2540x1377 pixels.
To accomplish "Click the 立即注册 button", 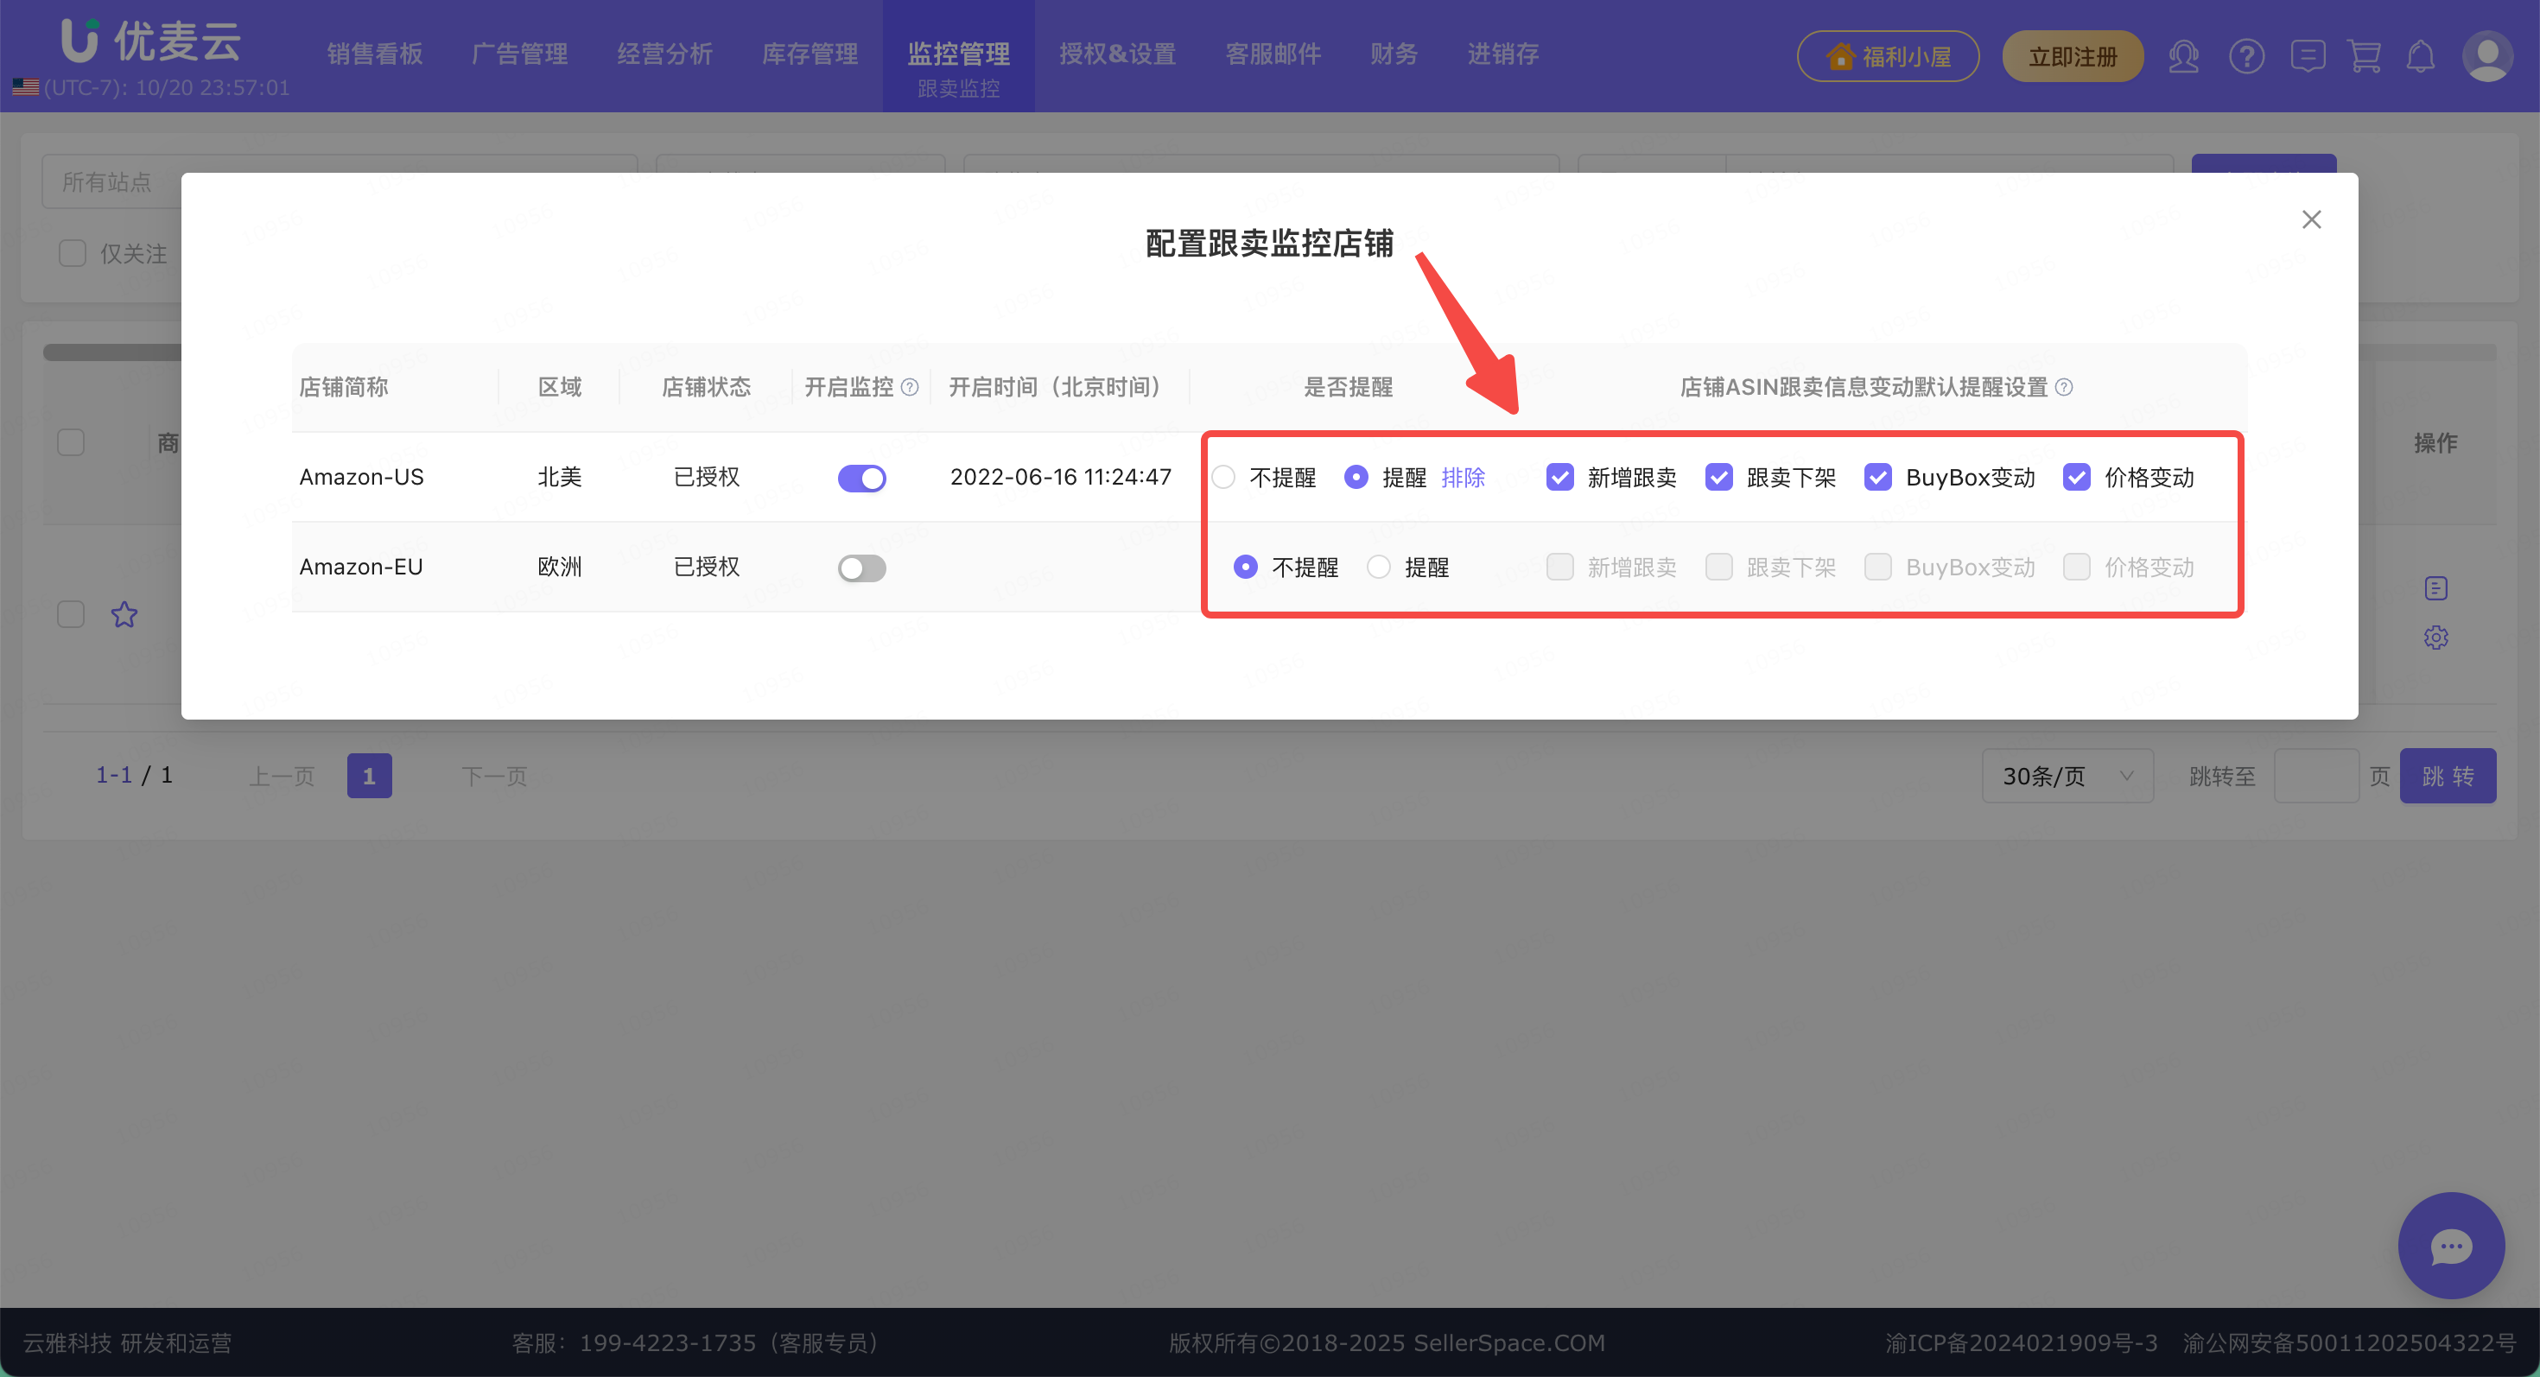I will pyautogui.click(x=2072, y=56).
